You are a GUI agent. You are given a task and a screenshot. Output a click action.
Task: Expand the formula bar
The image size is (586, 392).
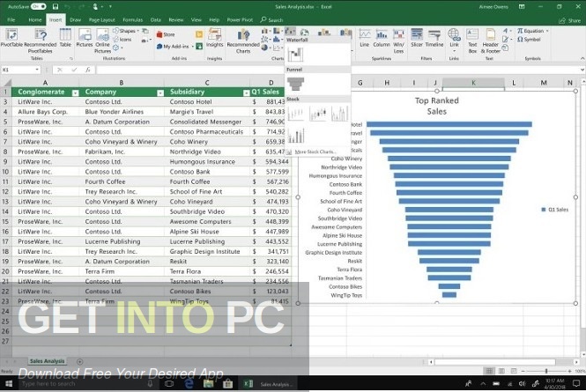[x=582, y=70]
